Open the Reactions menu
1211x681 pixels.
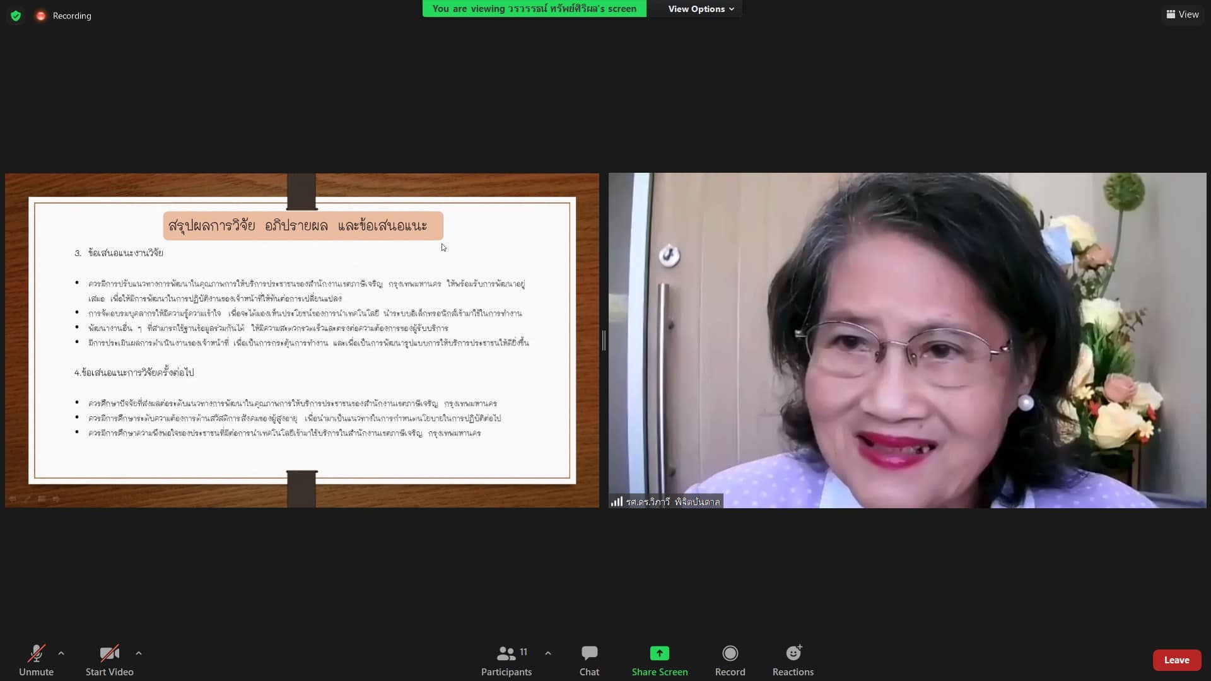click(x=793, y=660)
